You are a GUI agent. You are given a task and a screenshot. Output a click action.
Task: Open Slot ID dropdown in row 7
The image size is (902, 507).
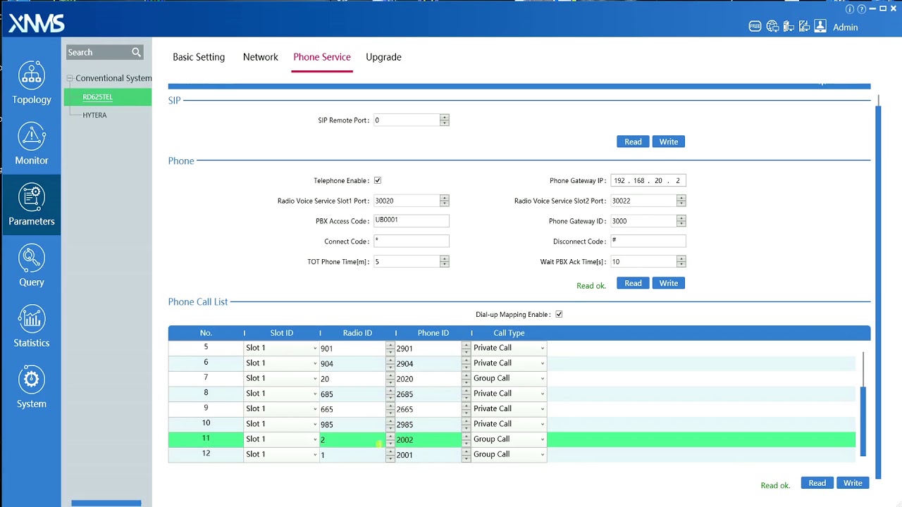281,378
